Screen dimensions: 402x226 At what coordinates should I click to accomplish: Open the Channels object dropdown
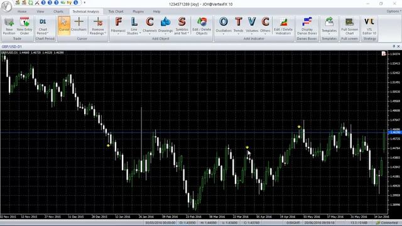pyautogui.click(x=149, y=25)
